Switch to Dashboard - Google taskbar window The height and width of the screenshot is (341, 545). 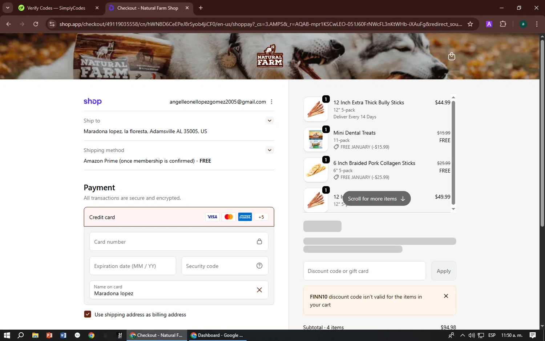[x=217, y=335]
